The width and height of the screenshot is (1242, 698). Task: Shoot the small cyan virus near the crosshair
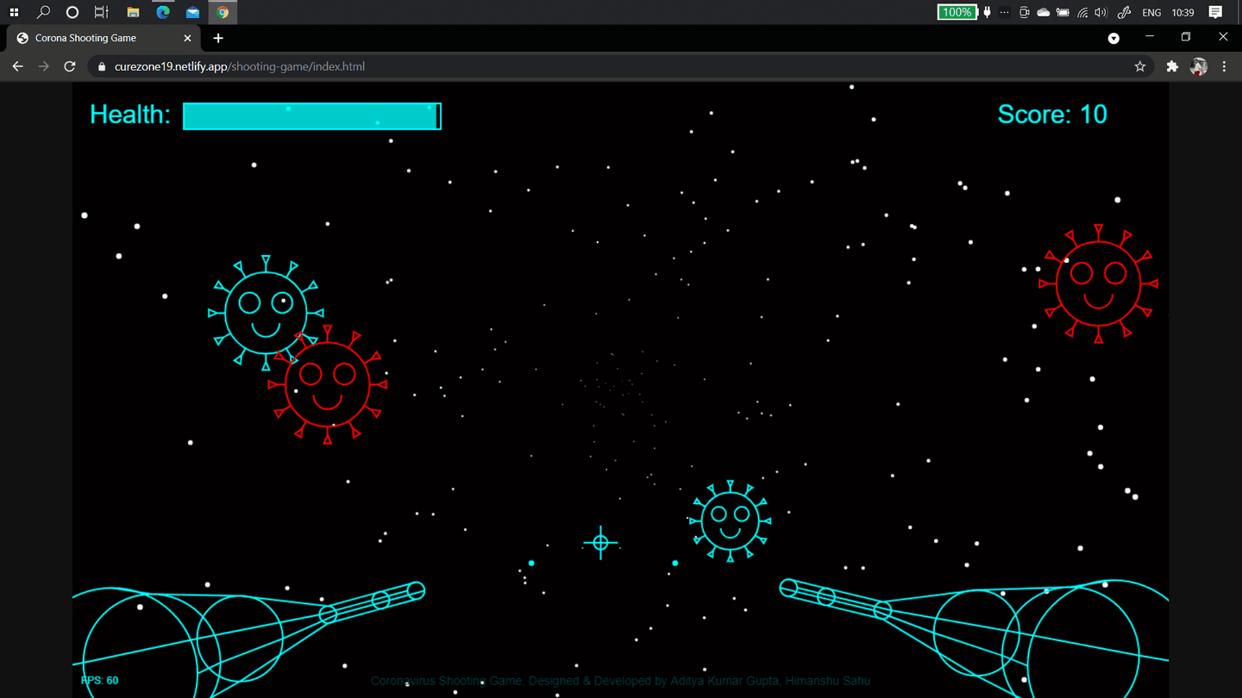point(731,520)
